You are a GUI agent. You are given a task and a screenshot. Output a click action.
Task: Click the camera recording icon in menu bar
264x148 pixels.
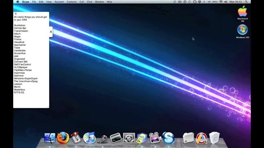pos(180,2)
